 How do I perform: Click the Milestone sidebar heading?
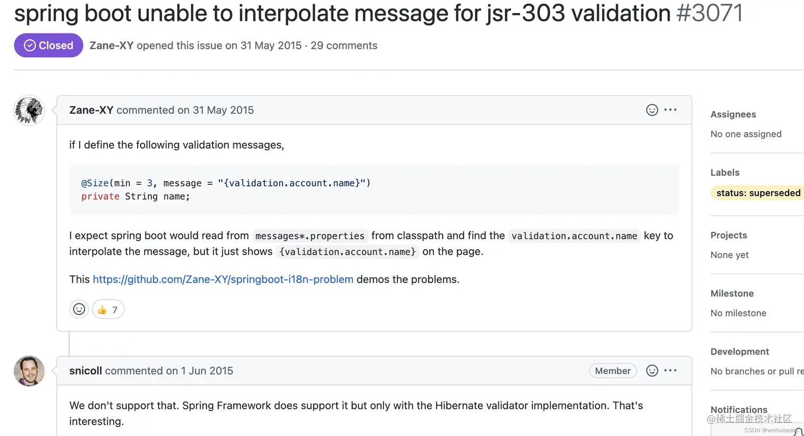click(x=732, y=293)
